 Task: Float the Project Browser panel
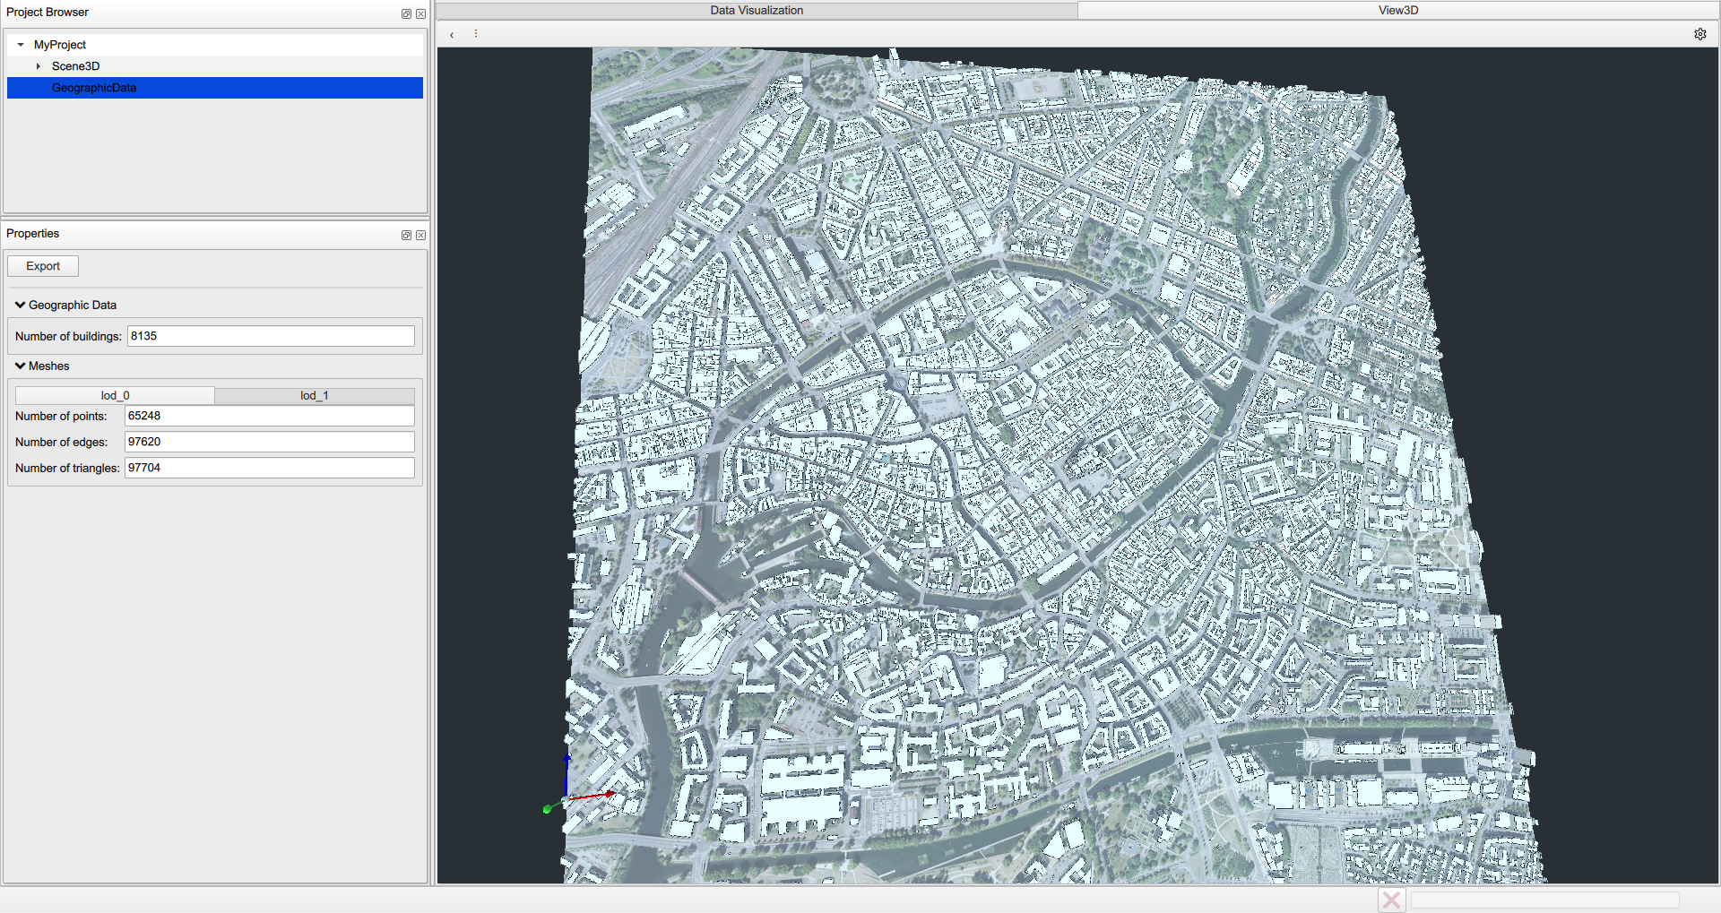[x=406, y=13]
